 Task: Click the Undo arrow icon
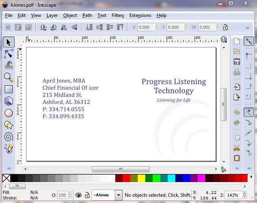point(237,112)
